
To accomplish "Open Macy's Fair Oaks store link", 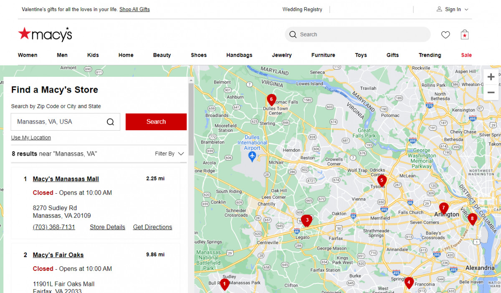I will tap(58, 255).
